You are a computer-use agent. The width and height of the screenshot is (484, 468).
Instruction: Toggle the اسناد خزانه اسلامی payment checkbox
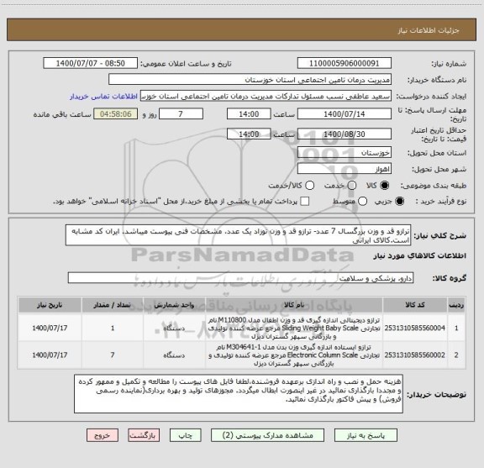coord(305,202)
